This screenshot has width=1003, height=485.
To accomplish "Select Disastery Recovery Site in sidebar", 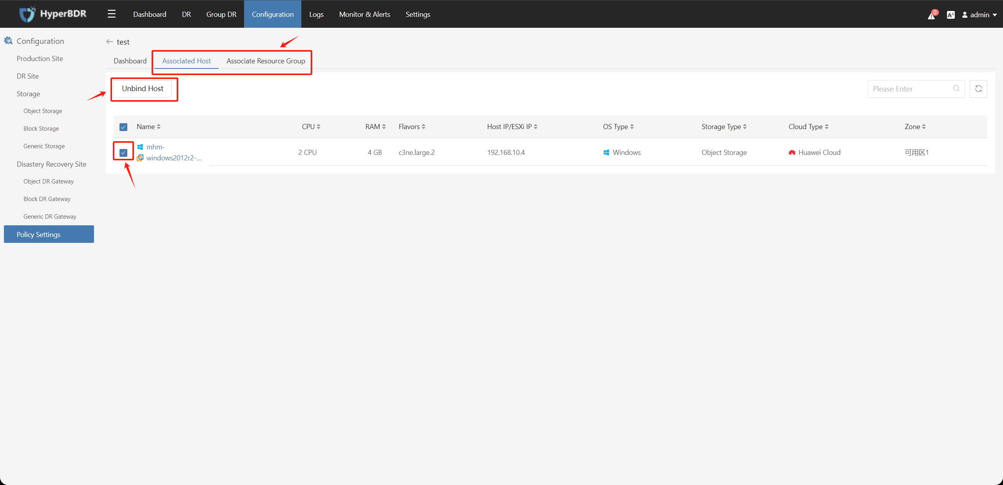I will click(x=51, y=164).
